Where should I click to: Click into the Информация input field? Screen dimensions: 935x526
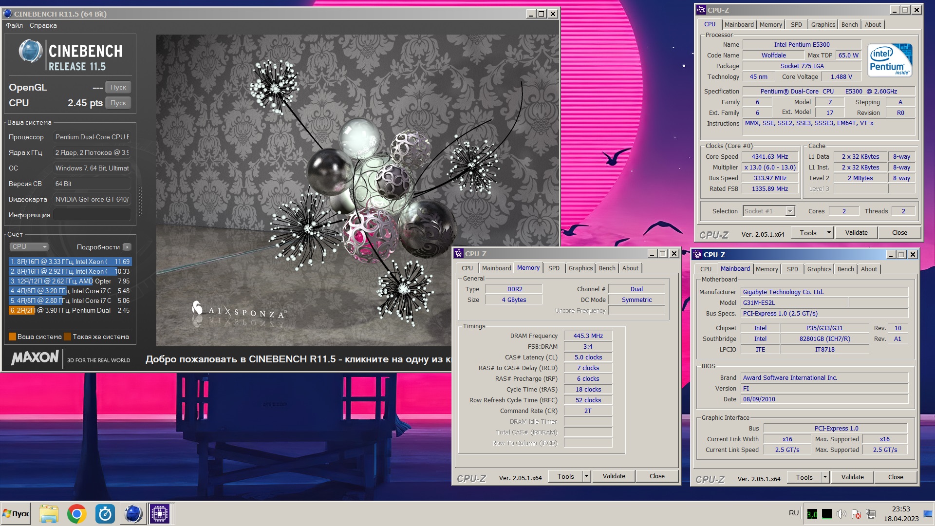tap(92, 215)
